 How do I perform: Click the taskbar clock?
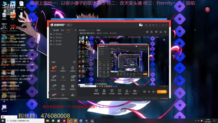click(208, 121)
